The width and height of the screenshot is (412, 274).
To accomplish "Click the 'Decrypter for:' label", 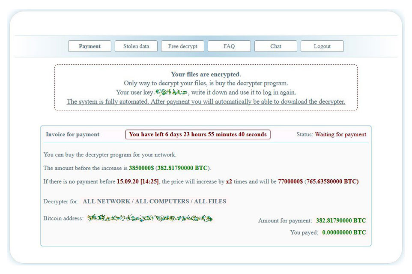I will point(61,202).
